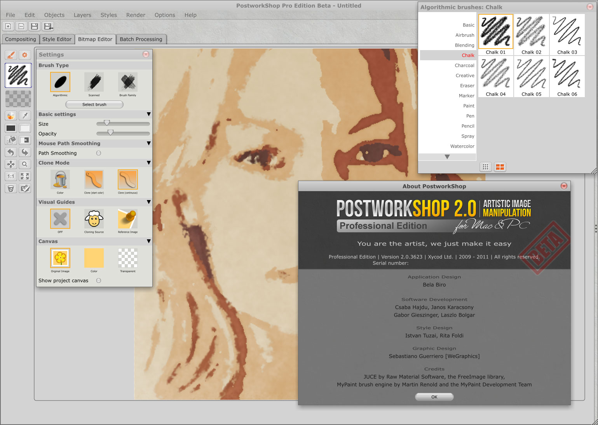
Task: Collapse the Basic settings section
Action: tap(149, 114)
